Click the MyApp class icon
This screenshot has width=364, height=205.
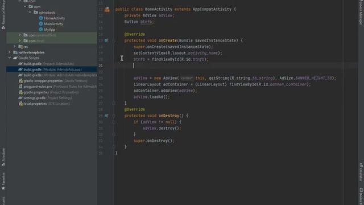pos(41,30)
